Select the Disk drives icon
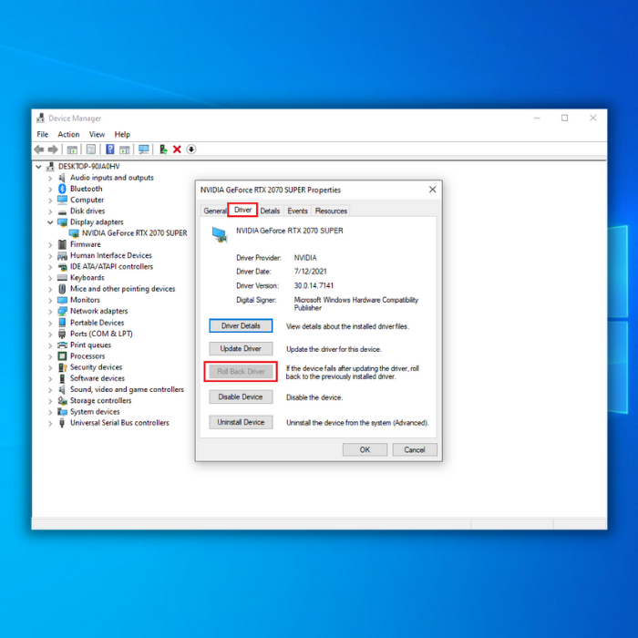Viewport: 638px width, 638px height. (62, 212)
